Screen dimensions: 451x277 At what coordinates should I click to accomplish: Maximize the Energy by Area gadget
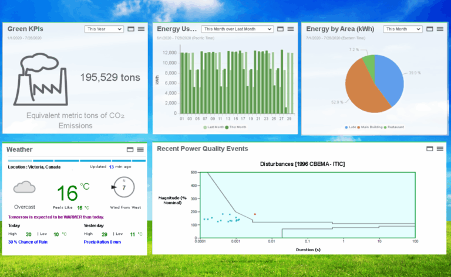(430, 29)
